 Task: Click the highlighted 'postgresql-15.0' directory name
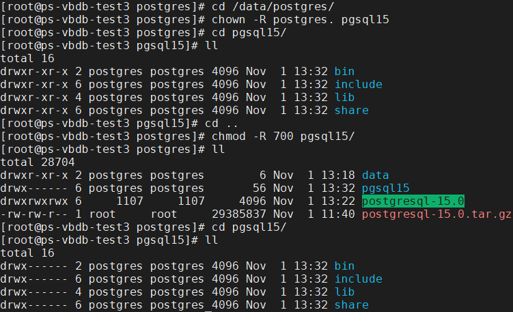pos(413,201)
